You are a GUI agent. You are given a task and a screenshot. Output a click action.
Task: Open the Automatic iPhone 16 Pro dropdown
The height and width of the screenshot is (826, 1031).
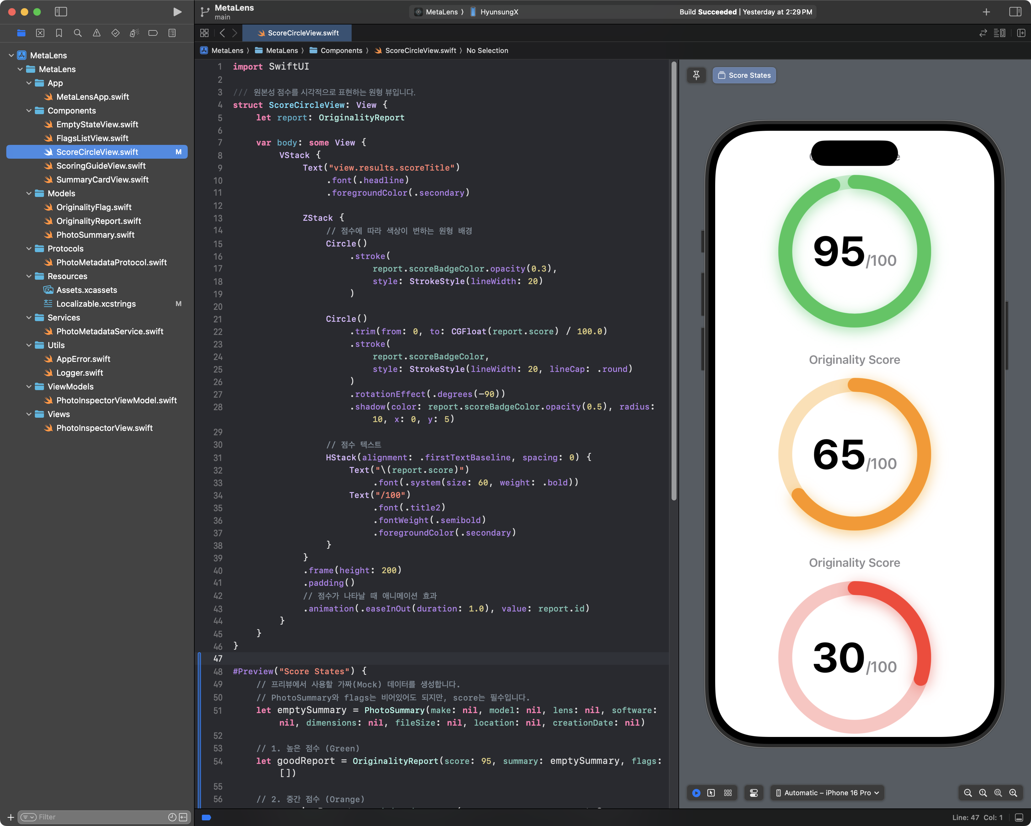(827, 792)
